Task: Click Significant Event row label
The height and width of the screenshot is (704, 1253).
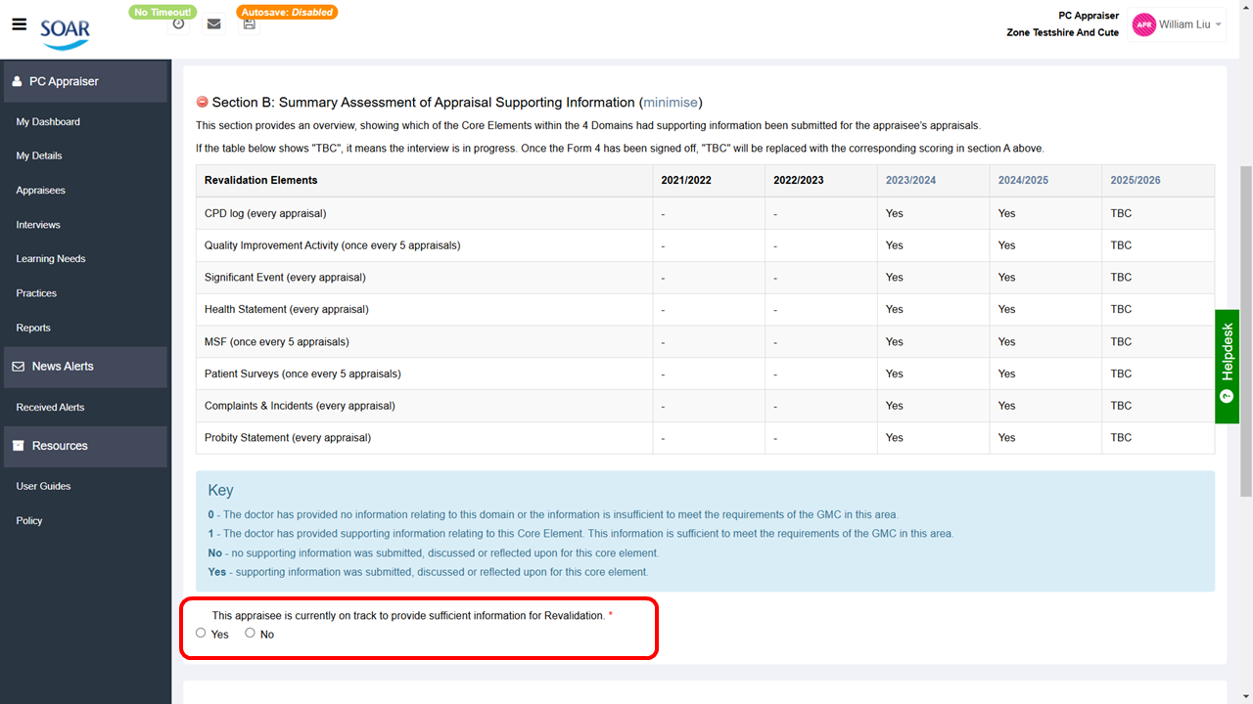Action: coord(285,278)
